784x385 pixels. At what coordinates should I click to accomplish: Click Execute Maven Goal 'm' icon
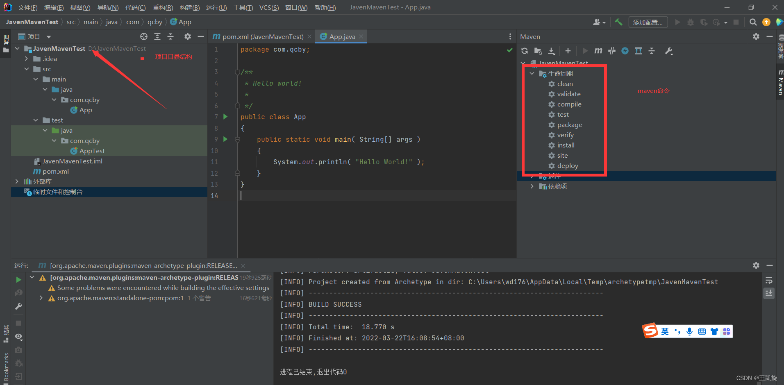(598, 51)
